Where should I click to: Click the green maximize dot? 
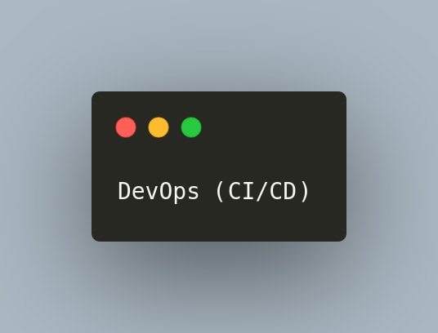(191, 127)
